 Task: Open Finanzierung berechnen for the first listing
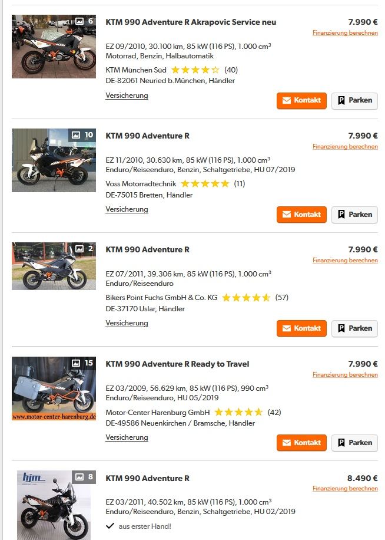[345, 32]
